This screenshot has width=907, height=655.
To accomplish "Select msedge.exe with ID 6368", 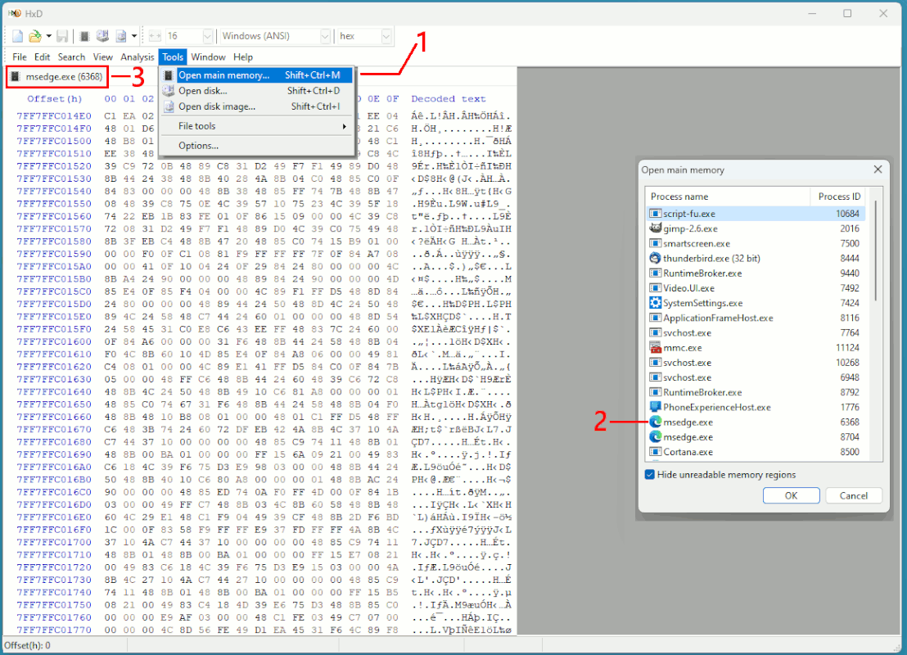I will (756, 422).
